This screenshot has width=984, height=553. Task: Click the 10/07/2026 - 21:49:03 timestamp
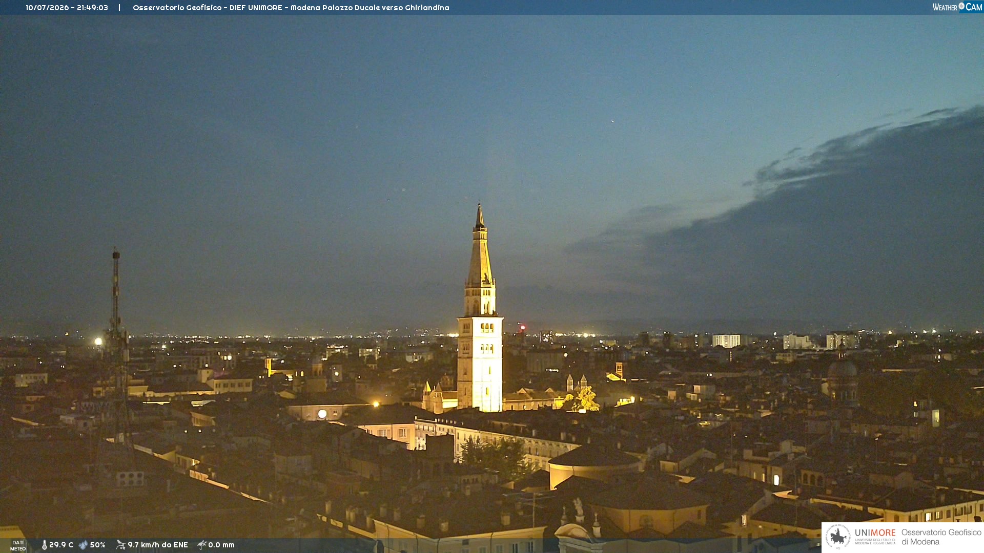(67, 8)
